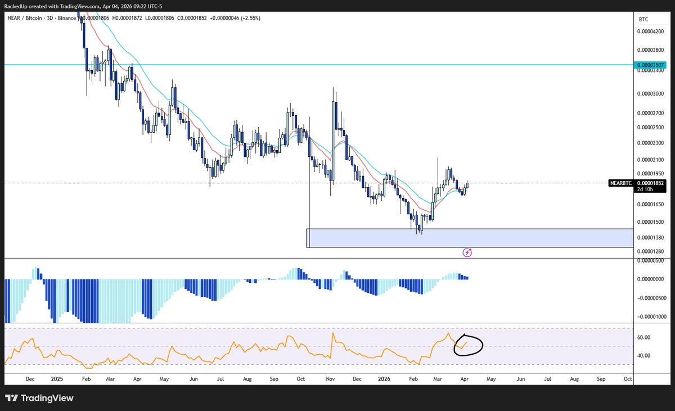Click the current price tag 0.00001852

pos(650,183)
